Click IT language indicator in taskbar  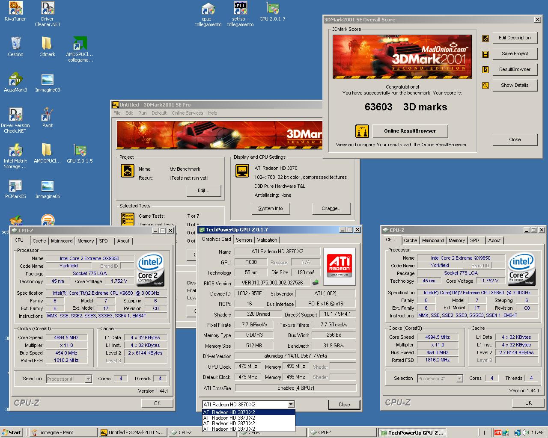click(485, 432)
